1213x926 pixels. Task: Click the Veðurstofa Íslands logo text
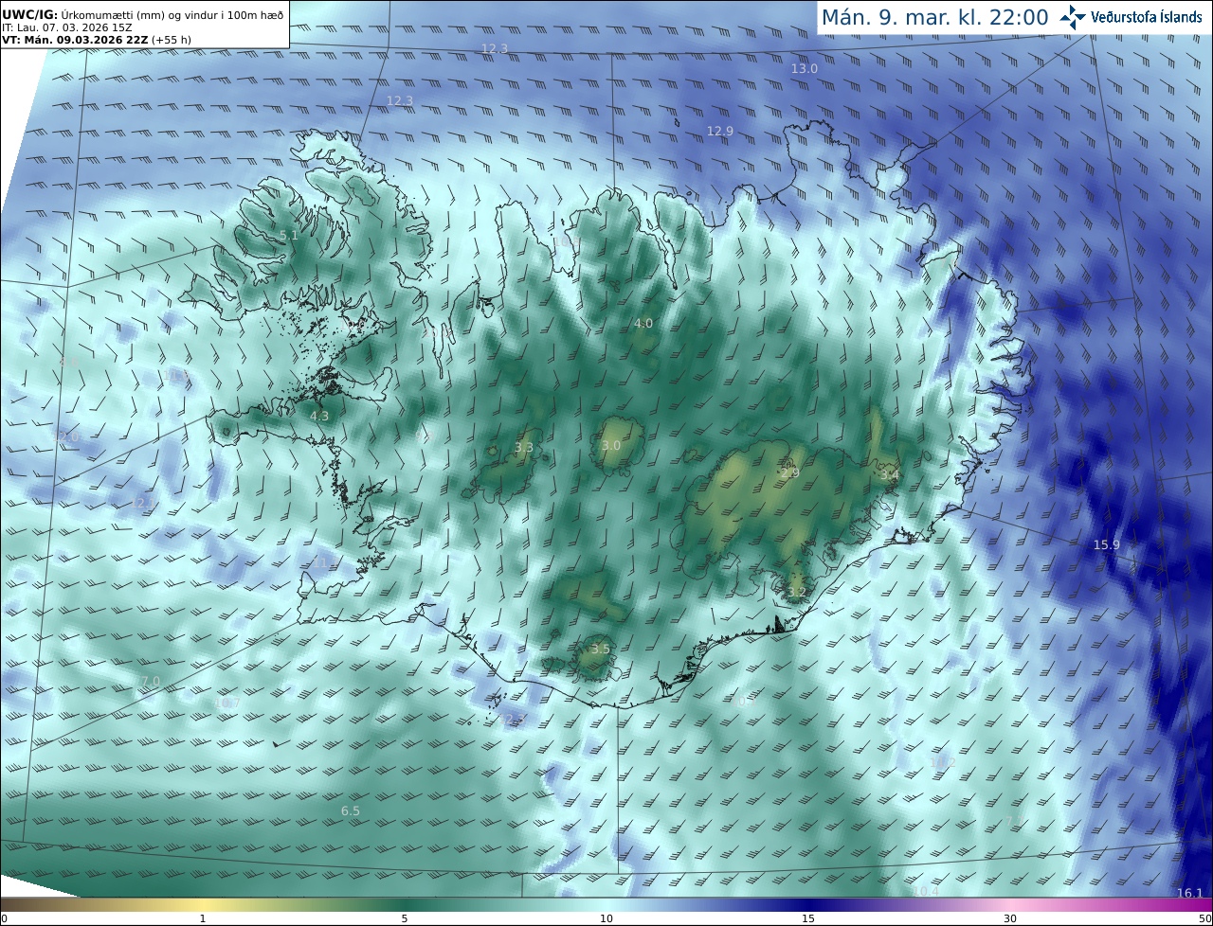[1146, 17]
